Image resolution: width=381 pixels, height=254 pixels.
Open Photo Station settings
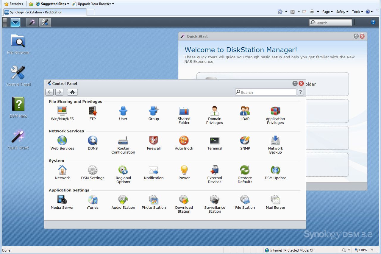154,202
